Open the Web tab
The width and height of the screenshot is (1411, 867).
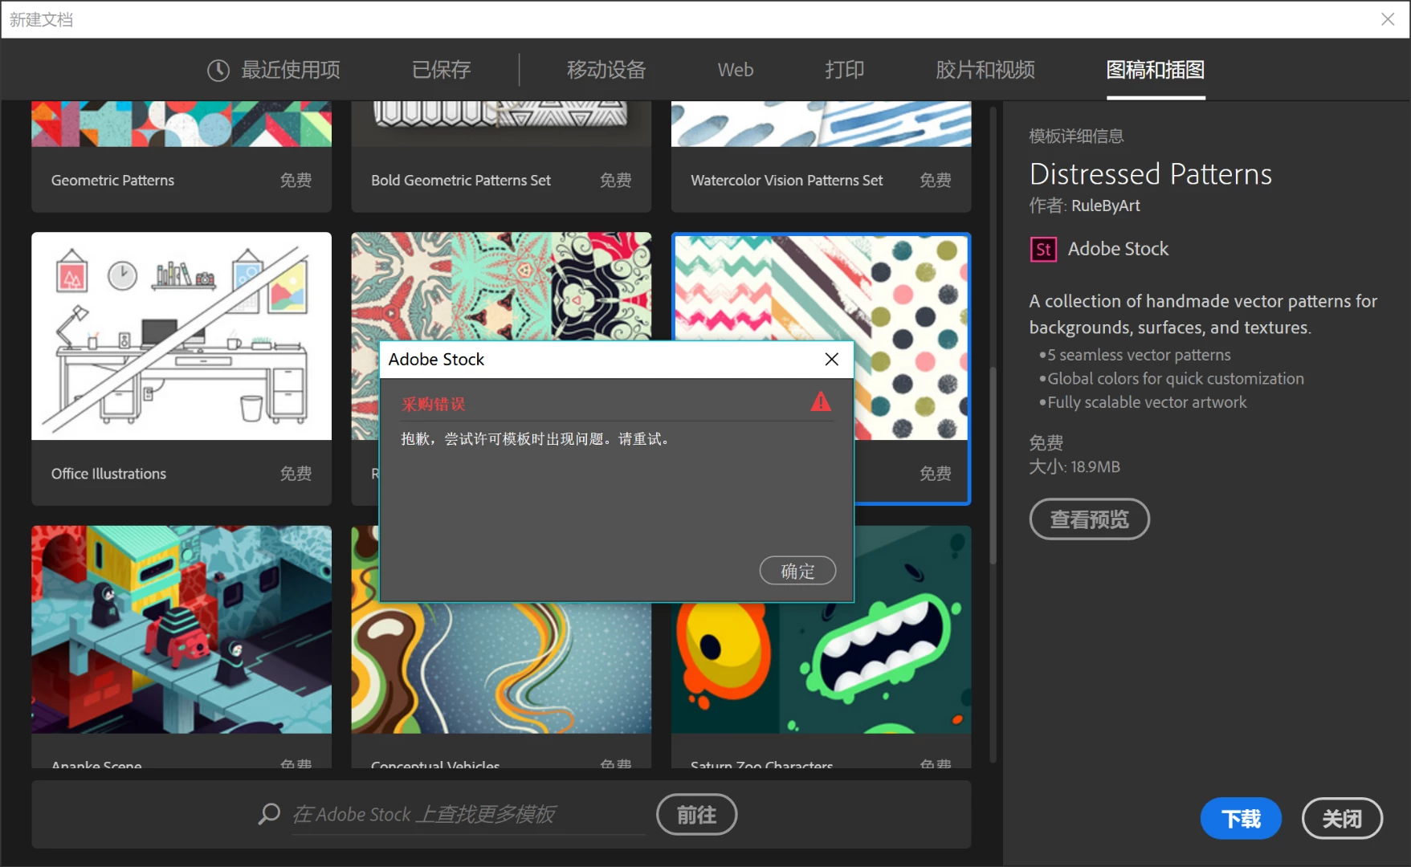735,70
